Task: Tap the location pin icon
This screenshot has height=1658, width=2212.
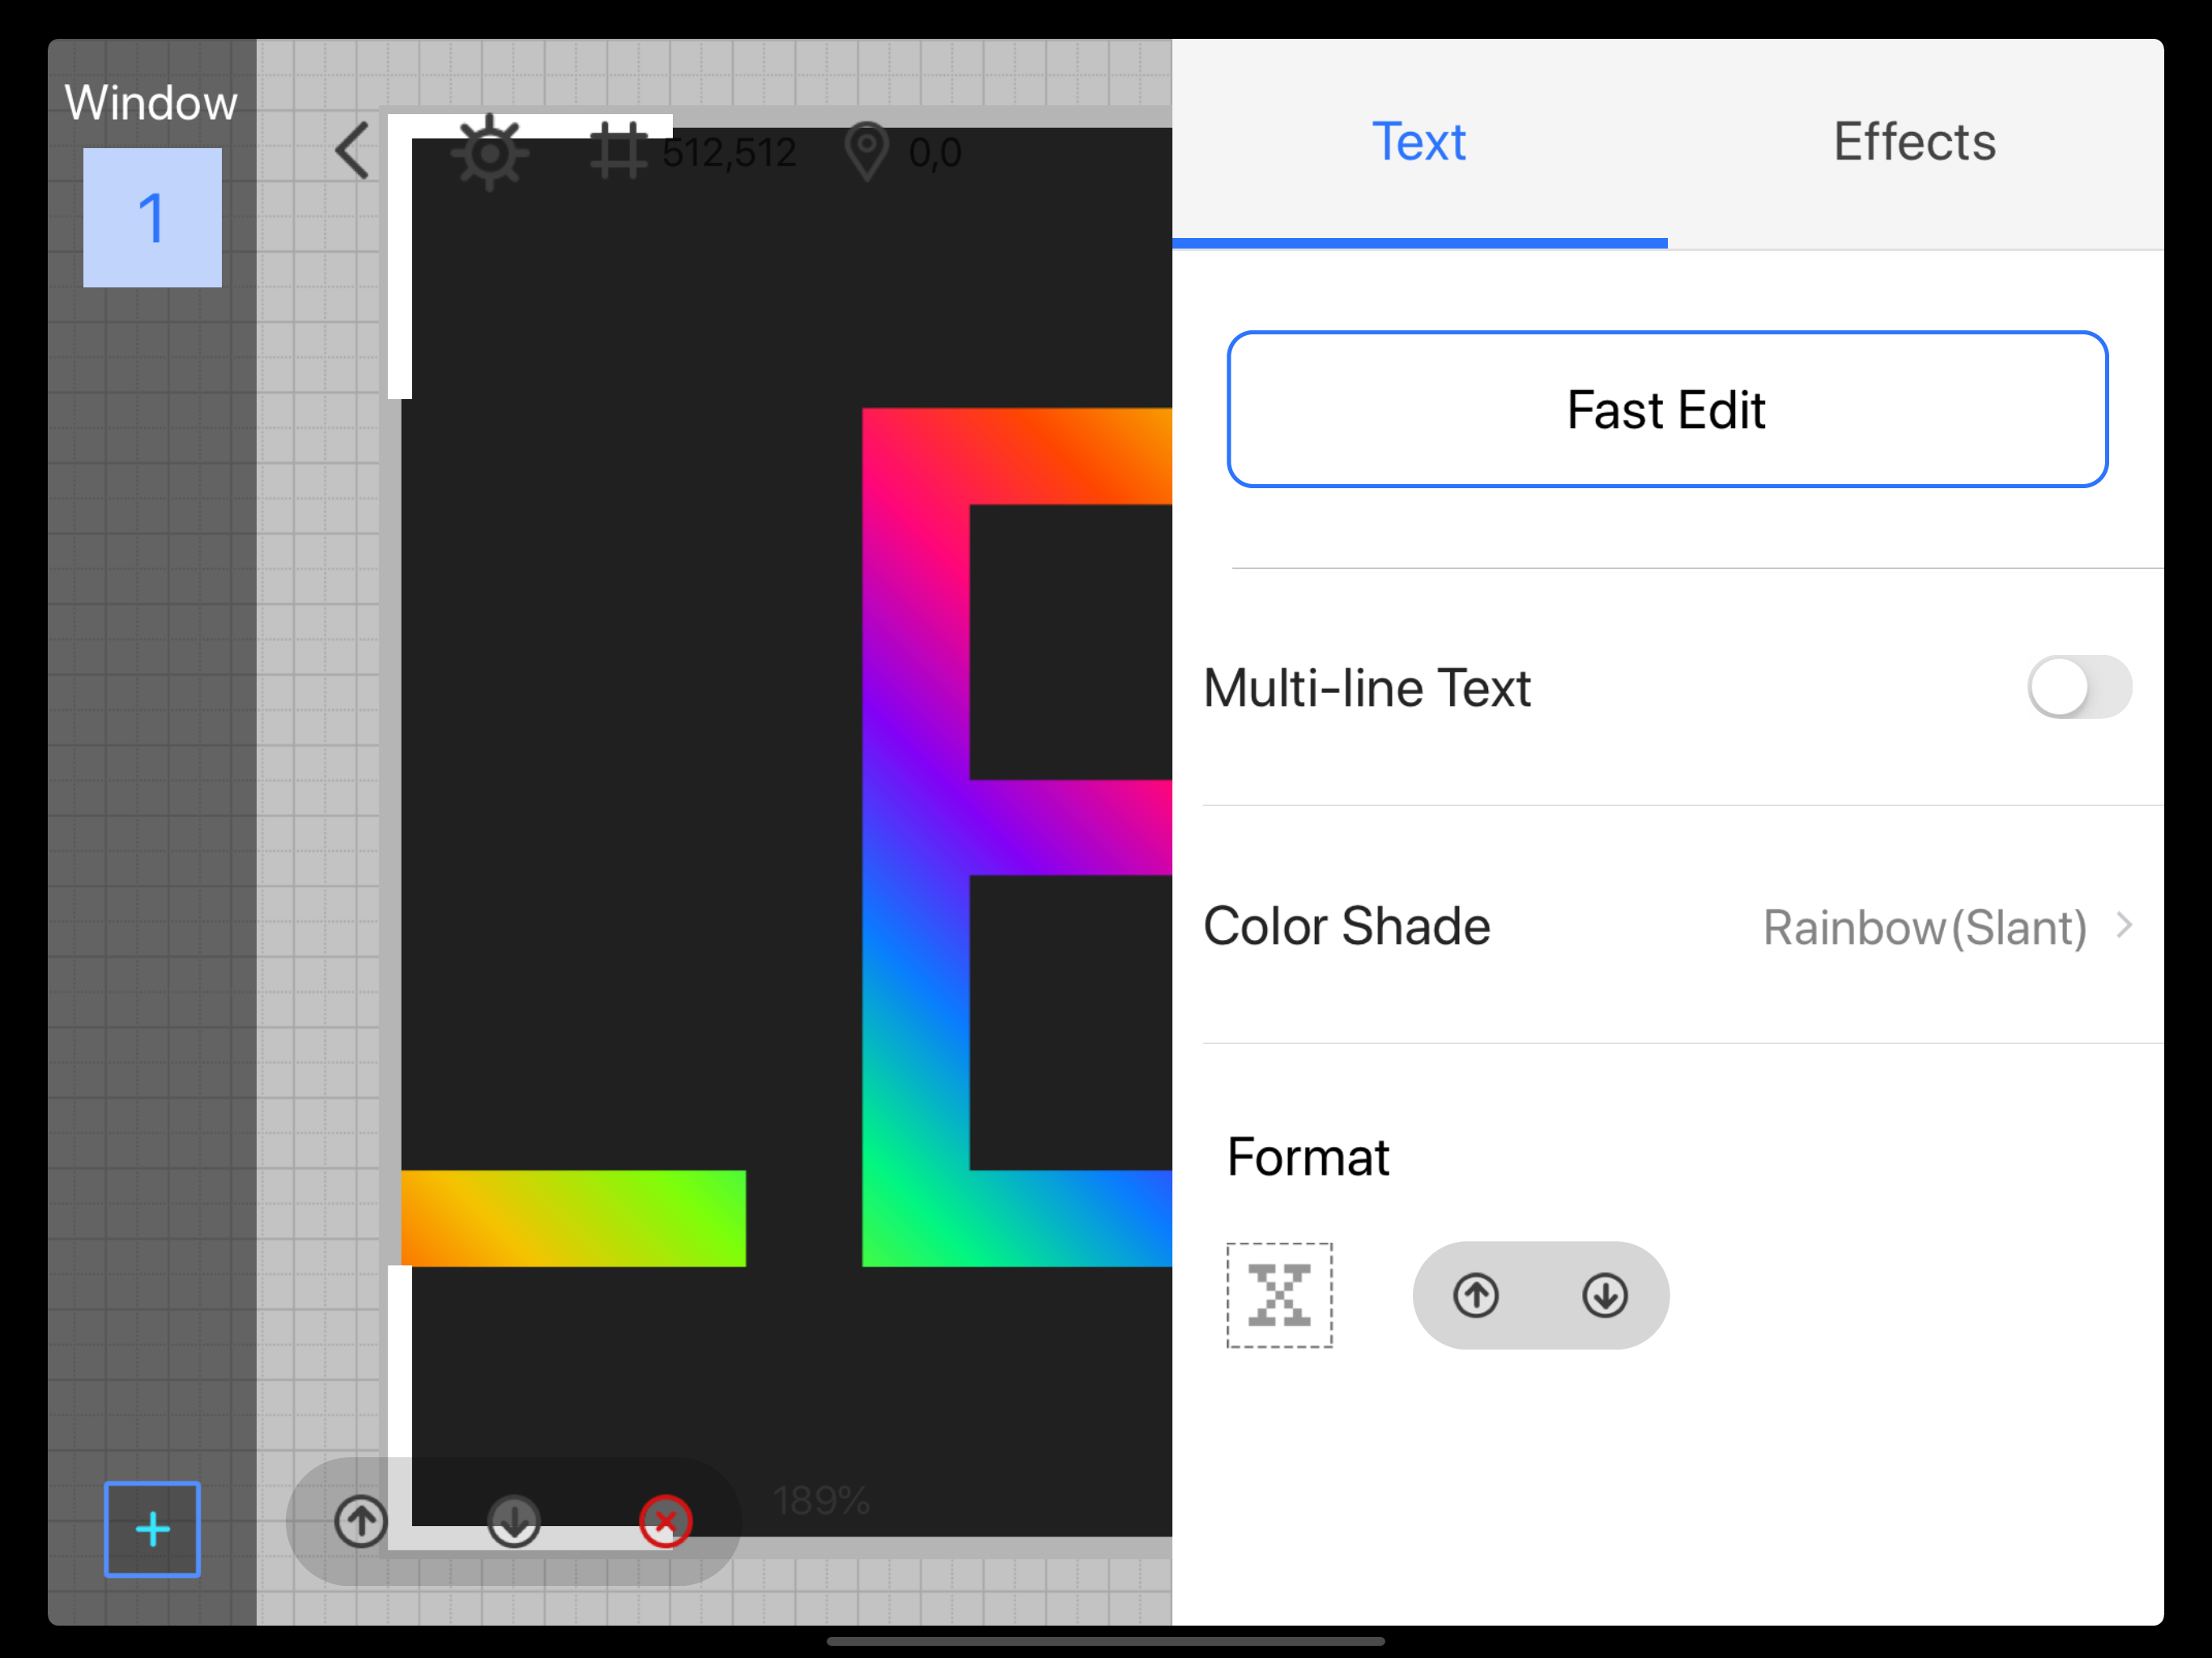Action: [x=866, y=152]
